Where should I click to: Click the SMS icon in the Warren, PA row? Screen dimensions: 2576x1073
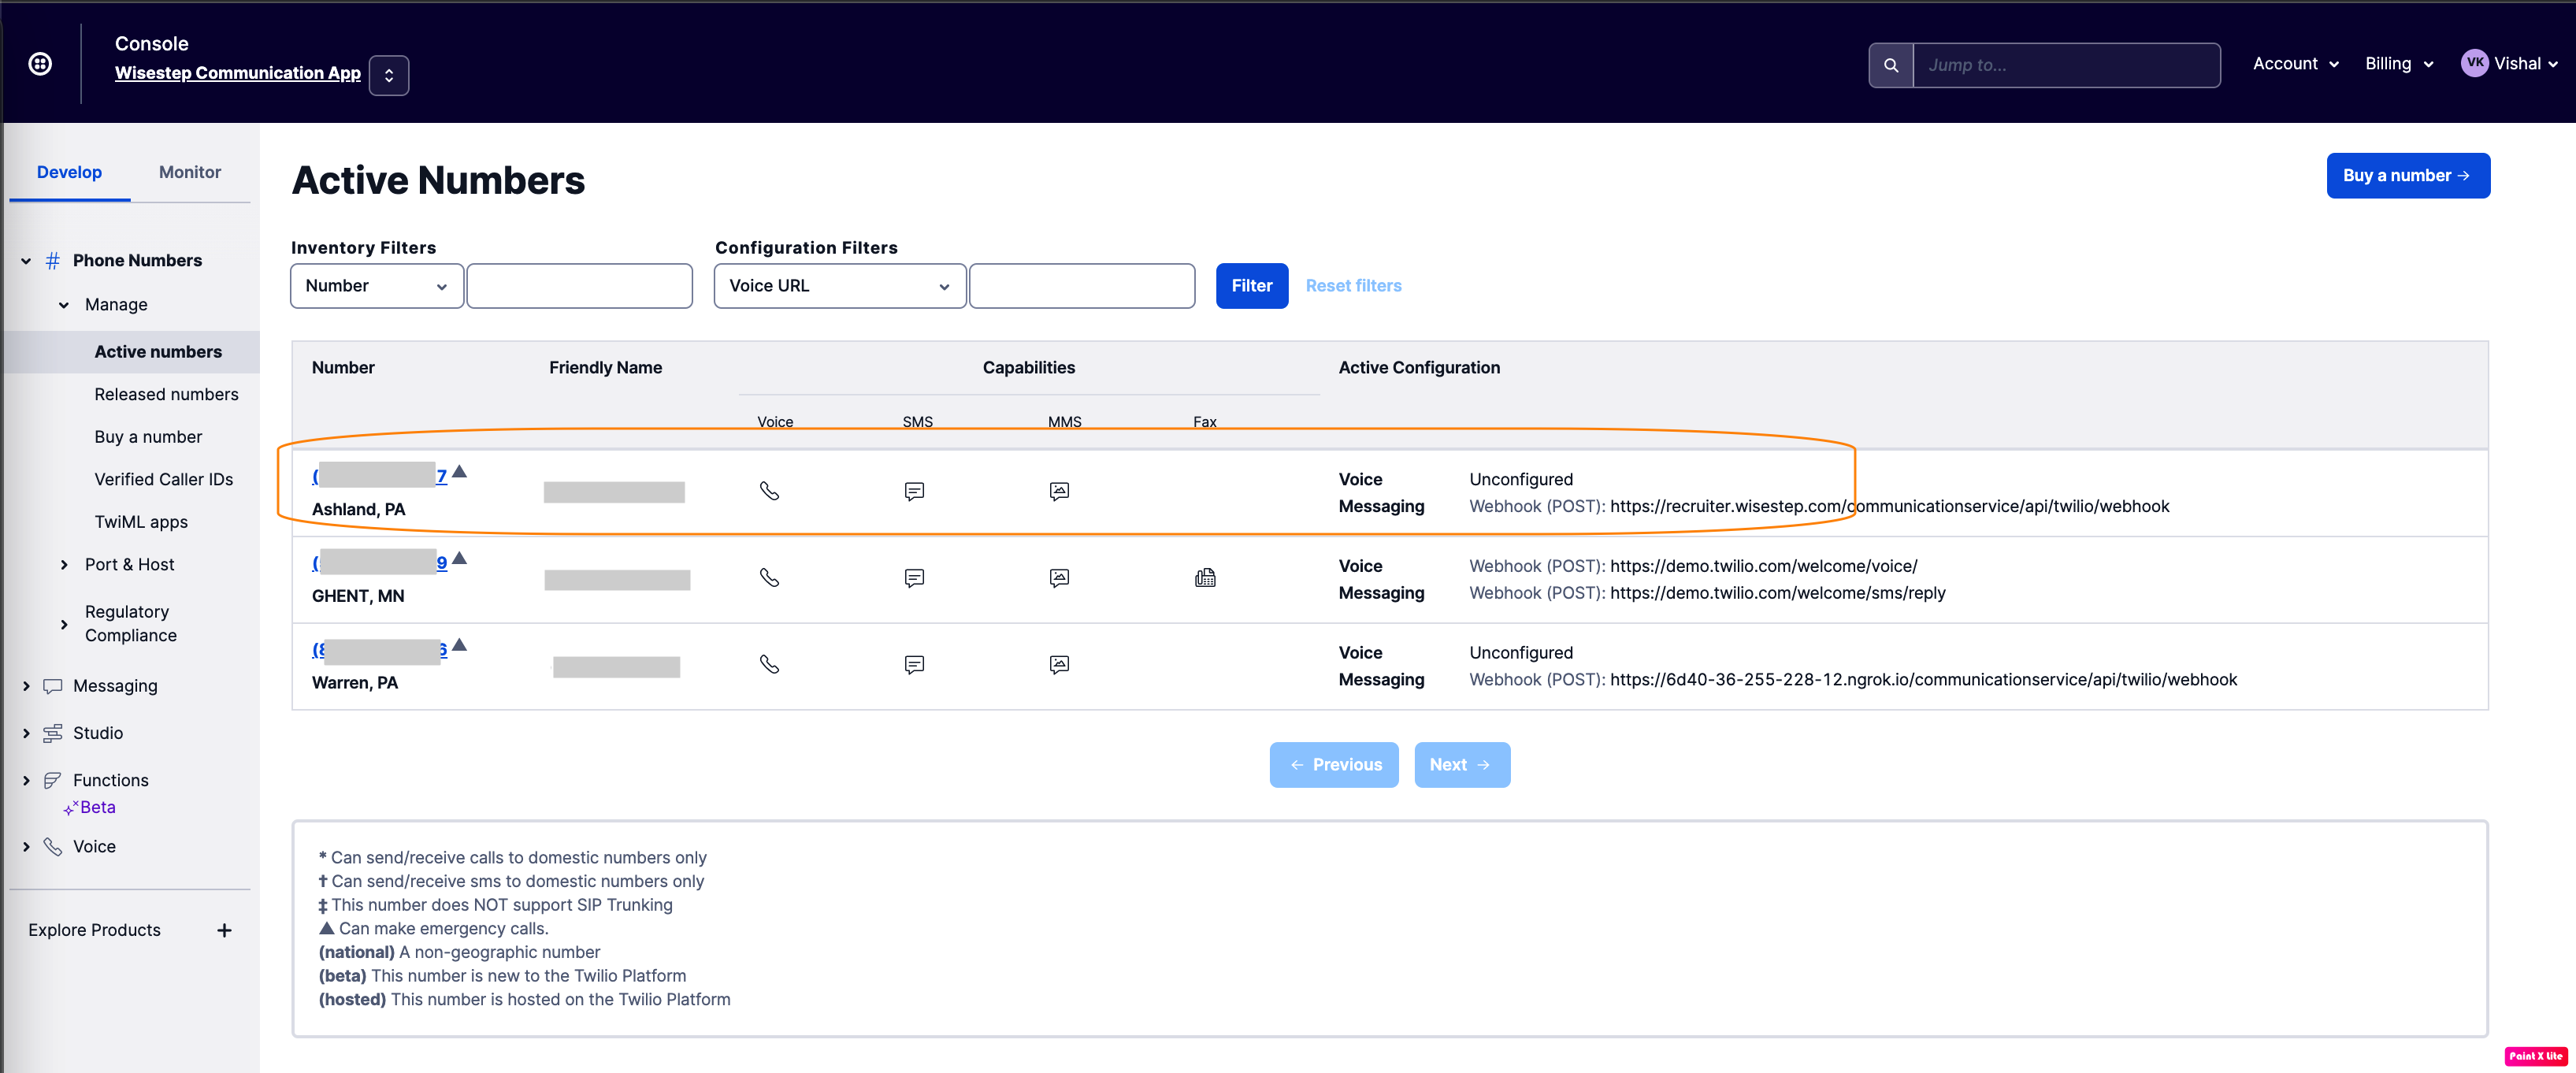pos(914,665)
